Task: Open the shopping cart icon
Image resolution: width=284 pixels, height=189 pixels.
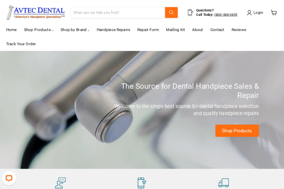Action: click(x=274, y=13)
